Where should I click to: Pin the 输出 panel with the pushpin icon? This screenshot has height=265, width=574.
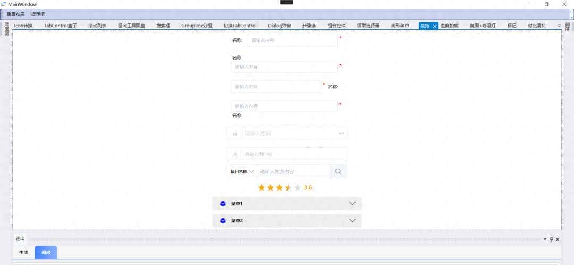551,239
